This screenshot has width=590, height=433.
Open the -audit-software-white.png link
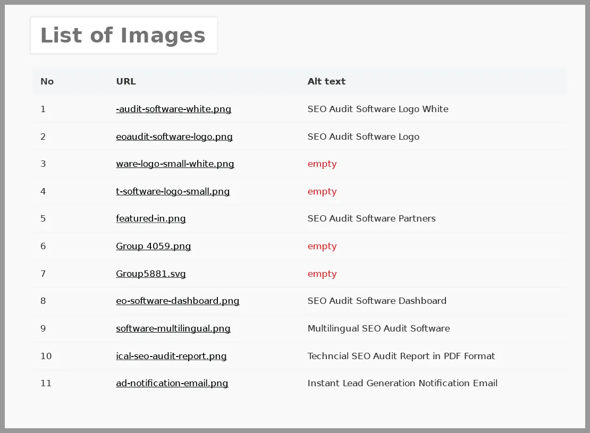173,109
